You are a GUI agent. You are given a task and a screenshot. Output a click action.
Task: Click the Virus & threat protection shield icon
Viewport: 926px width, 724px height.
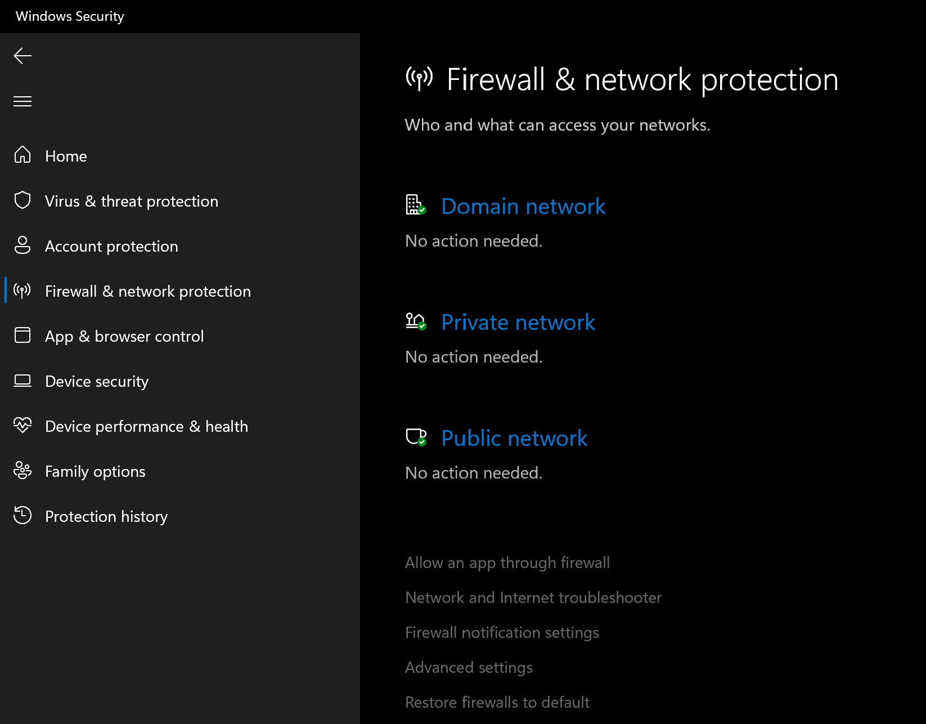(23, 200)
